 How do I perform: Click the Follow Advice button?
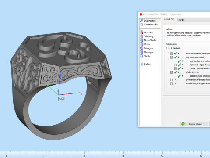tap(194, 124)
